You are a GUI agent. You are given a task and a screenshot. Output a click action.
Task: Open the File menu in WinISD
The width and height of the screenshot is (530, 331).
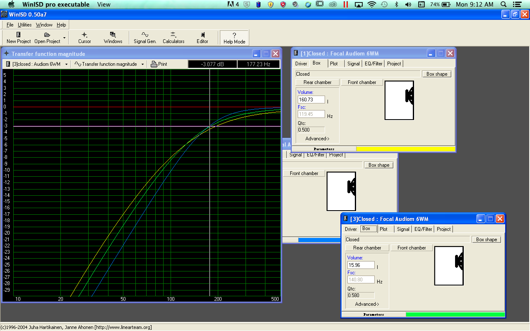(x=10, y=25)
